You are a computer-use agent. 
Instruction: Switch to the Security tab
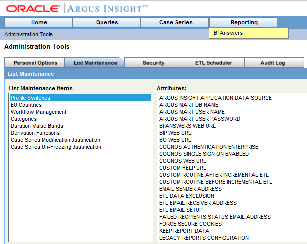point(155,63)
